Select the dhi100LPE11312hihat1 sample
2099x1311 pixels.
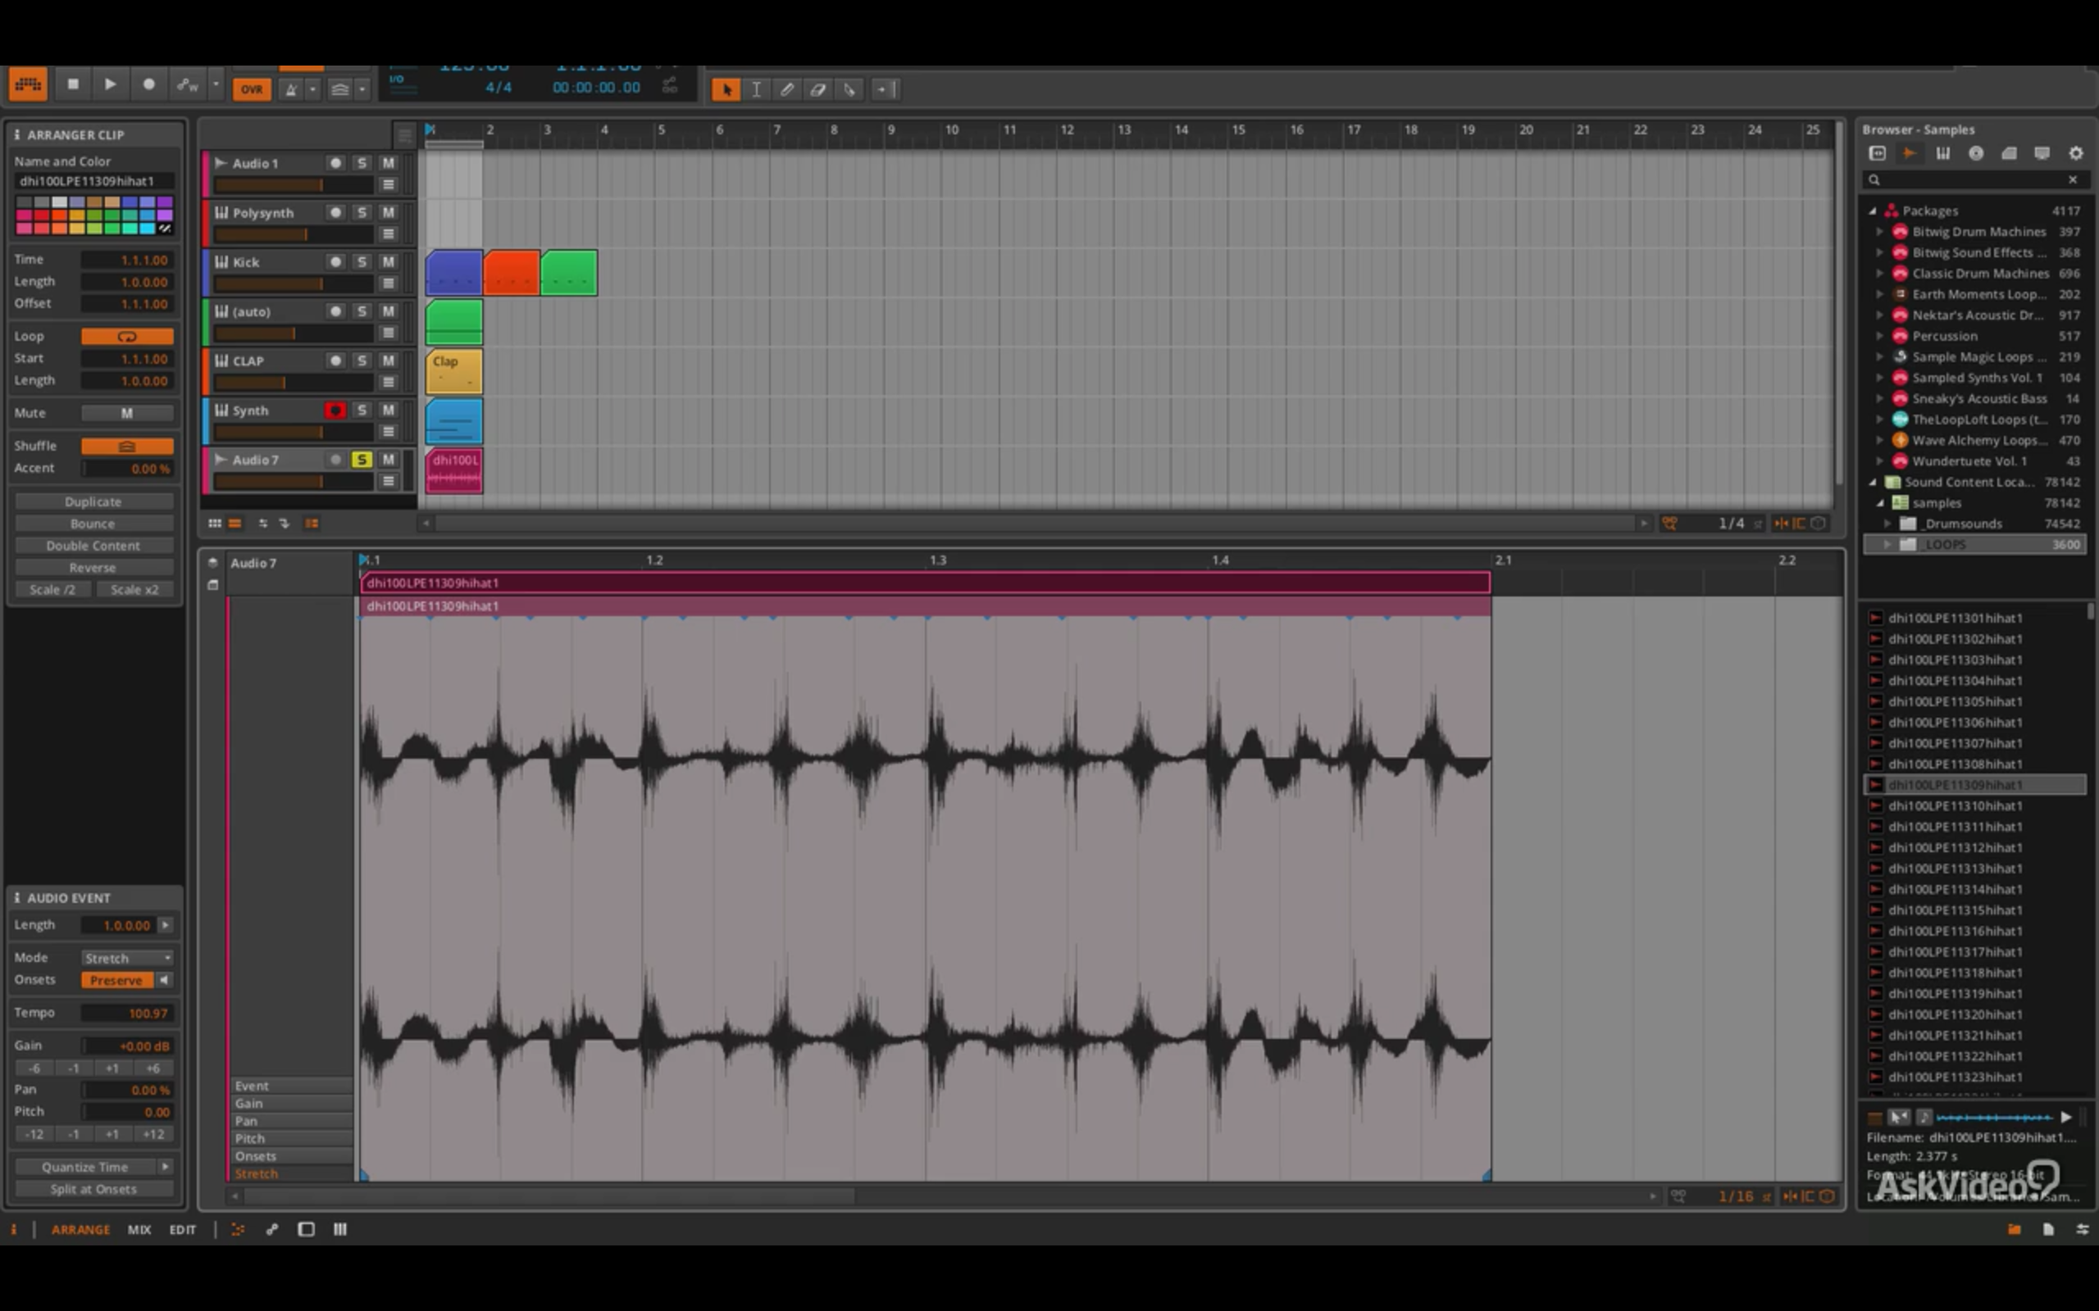coord(1955,848)
